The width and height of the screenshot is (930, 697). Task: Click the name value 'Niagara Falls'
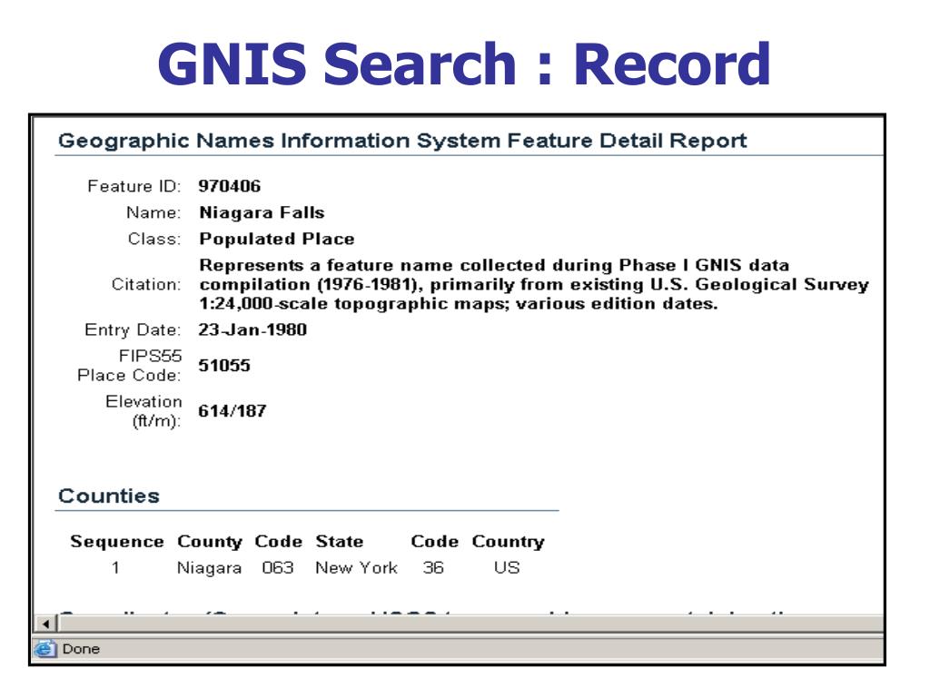(262, 212)
